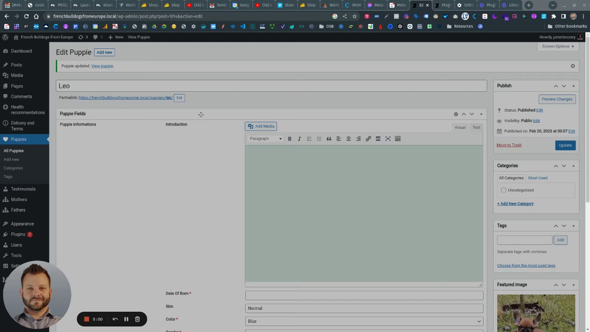Open Puppie Fields settings gear
This screenshot has height=332, width=590.
point(456,114)
